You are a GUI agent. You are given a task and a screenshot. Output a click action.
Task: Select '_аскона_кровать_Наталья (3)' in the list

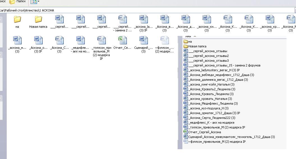point(208,99)
